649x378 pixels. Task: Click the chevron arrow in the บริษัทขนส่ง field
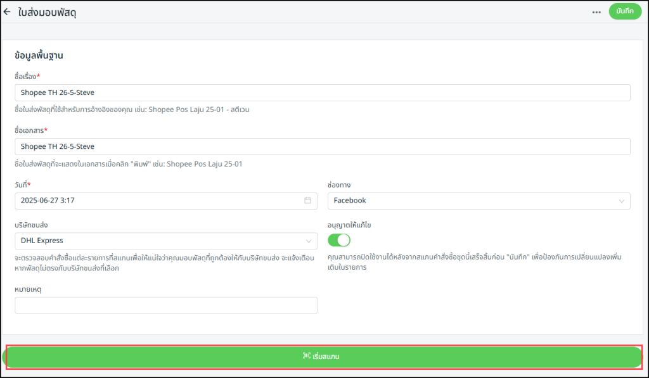[x=309, y=241]
